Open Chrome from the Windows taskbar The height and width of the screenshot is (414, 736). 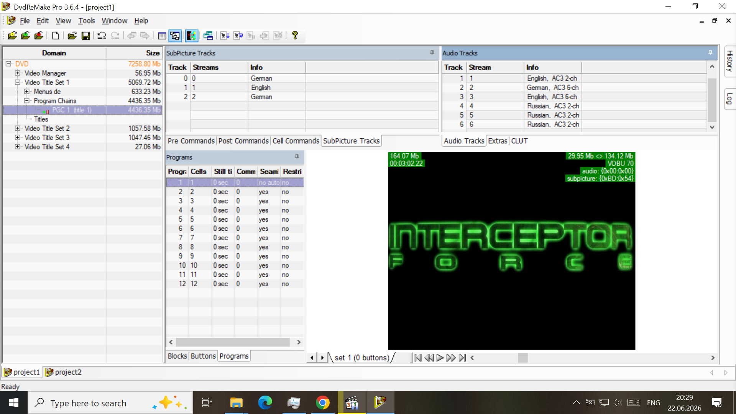click(322, 402)
